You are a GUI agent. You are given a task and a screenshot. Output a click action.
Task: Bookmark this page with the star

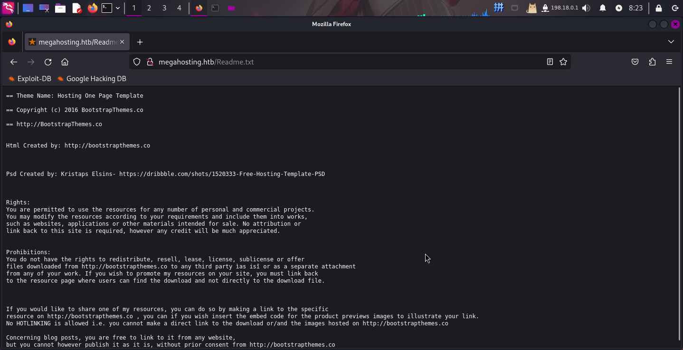pos(563,62)
